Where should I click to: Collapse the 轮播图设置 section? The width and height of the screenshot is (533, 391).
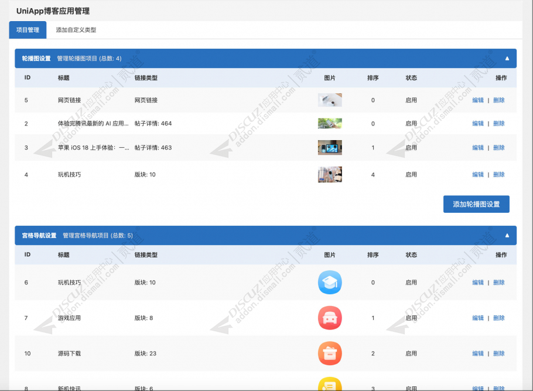pos(507,59)
